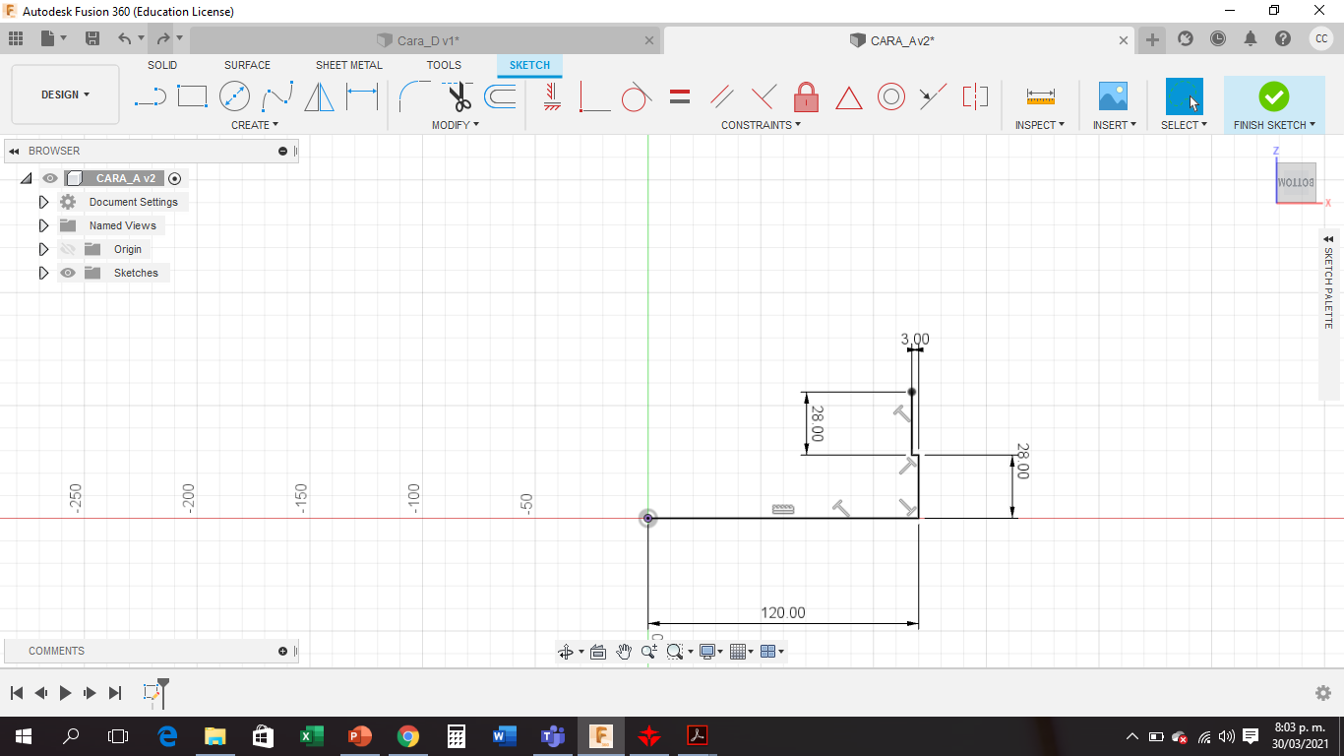Apply the Perpendicular constraint

pos(764,96)
